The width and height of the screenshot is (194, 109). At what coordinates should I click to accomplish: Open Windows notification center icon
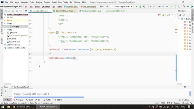[189, 107]
